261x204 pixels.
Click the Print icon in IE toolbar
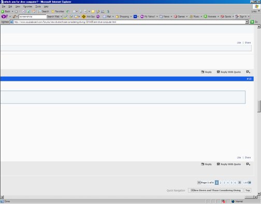pos(81,11)
